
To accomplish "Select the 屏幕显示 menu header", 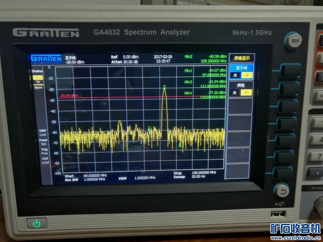I will click(242, 58).
